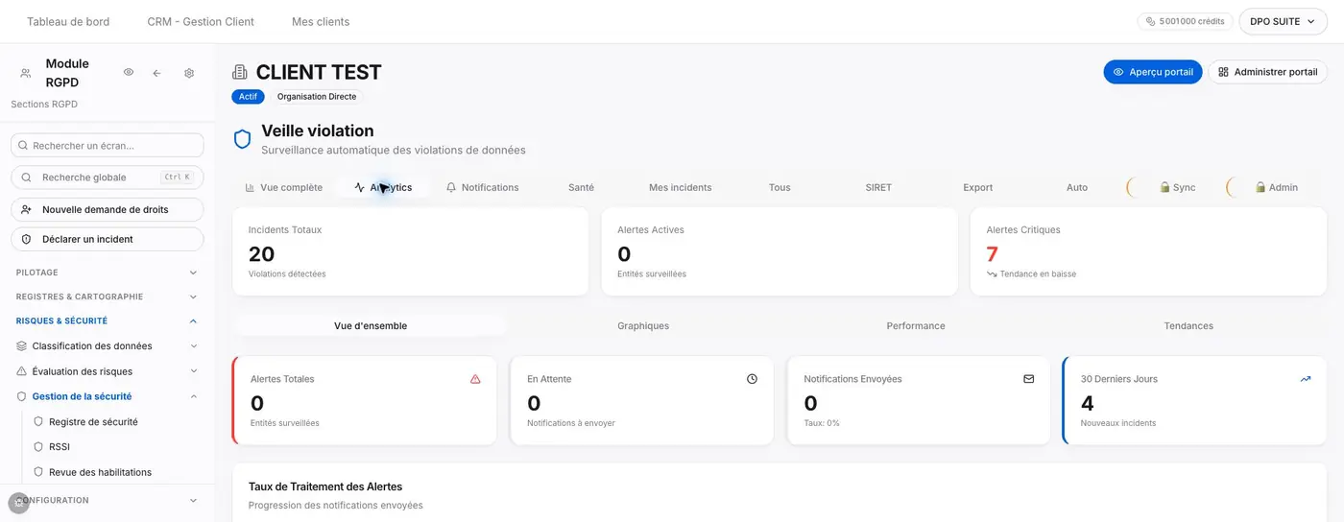1344x522 pixels.
Task: Click the eye icon beside Module RGPD
Action: pyautogui.click(x=129, y=73)
